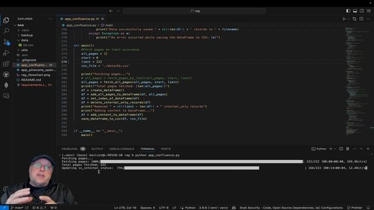Screen dimensions: 374x210
Task: Open the chat icon in activity bar
Action: click(x=6, y=96)
